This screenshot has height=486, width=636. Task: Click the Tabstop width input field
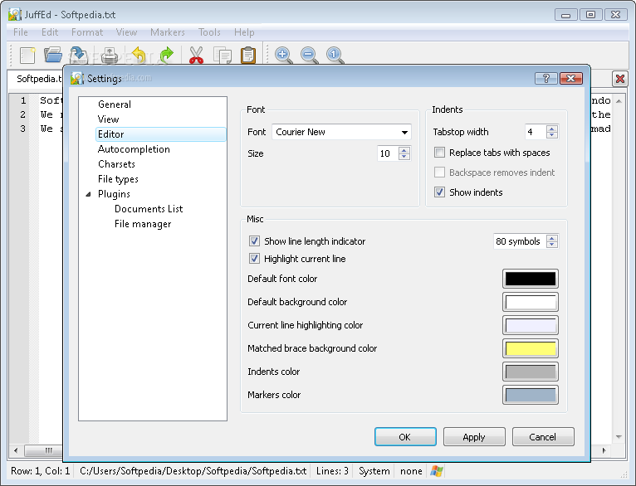point(536,132)
